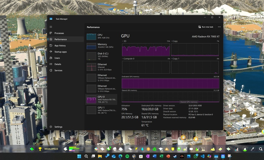Switch to Task Manager taskbar icon
The height and width of the screenshot is (160, 264).
(216, 156)
